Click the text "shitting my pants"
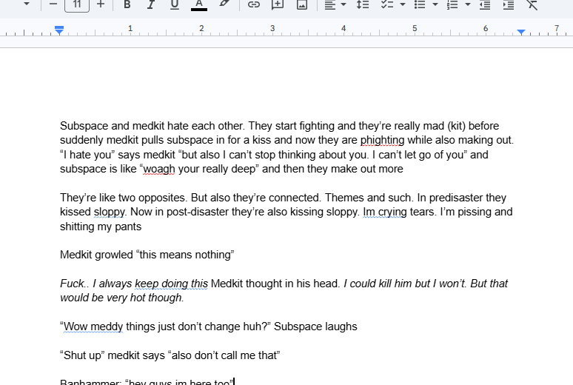 point(101,227)
